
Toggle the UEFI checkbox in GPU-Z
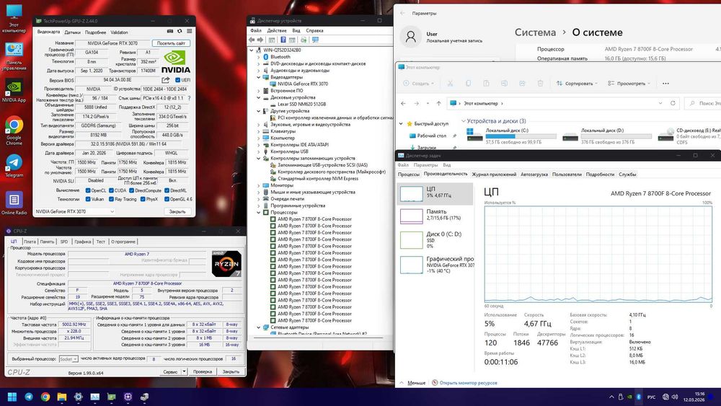[x=176, y=80]
